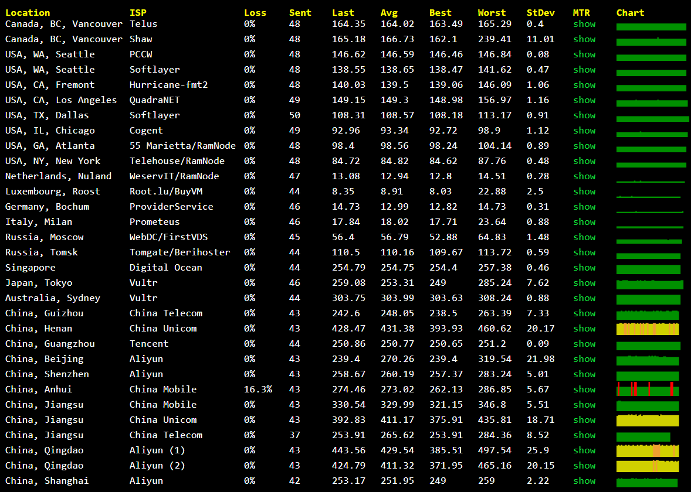Screen dimensions: 691x492
Task: Show MTR for Cogent Chicago
Action: (584, 130)
